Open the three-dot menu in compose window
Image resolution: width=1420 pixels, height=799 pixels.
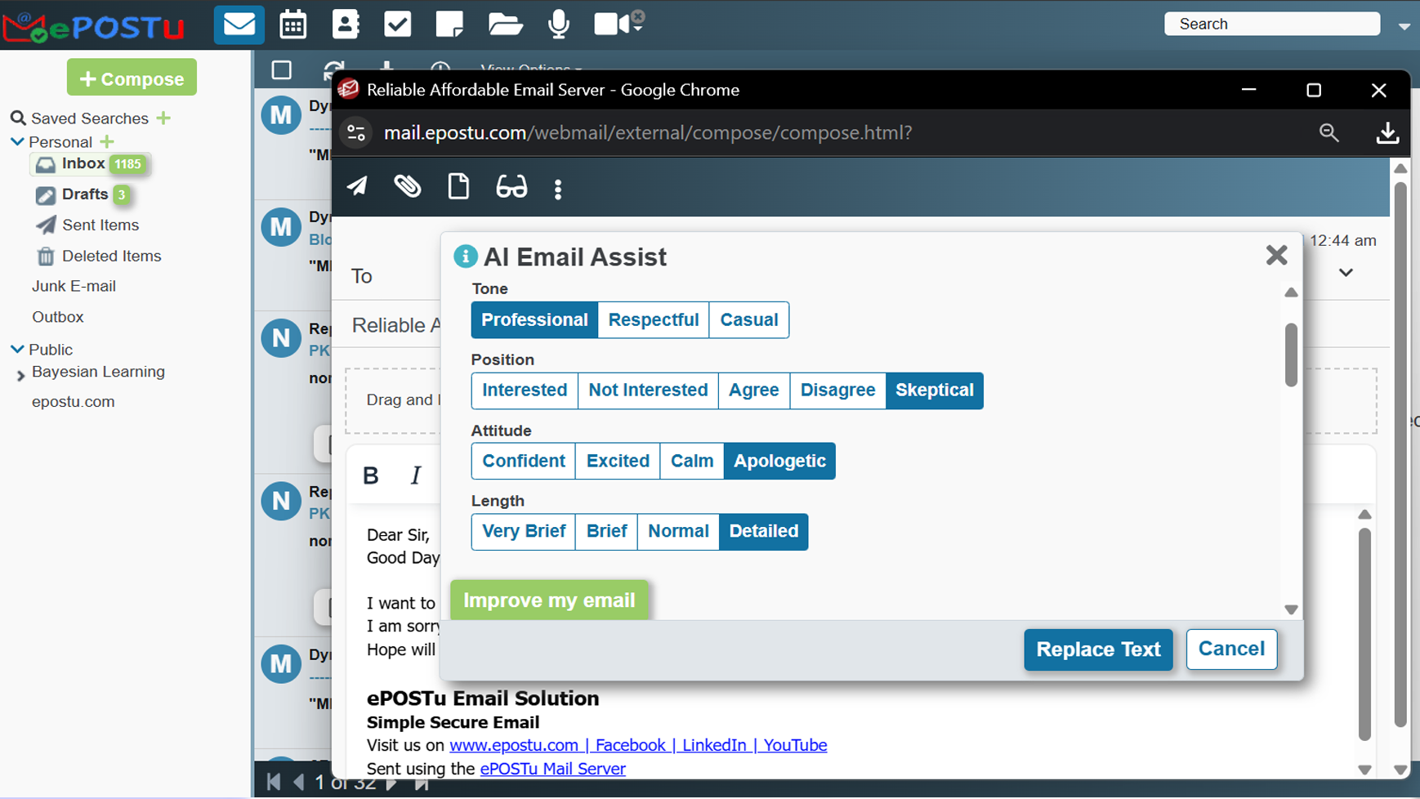[558, 187]
